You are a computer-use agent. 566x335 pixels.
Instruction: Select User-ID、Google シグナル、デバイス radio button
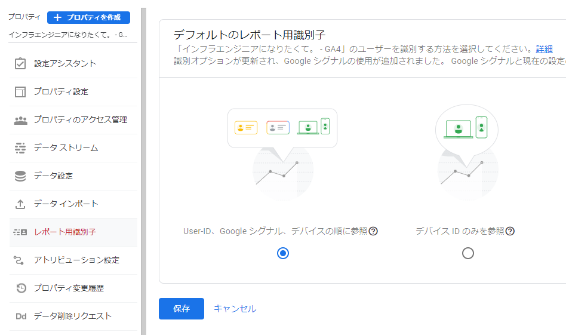[283, 253]
